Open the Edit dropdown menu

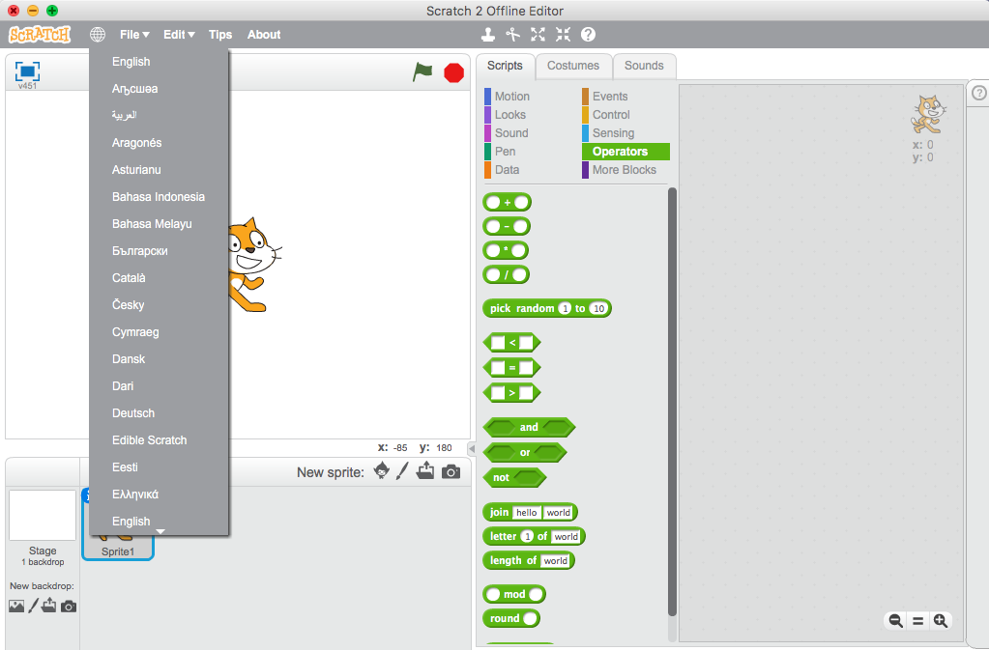coord(179,35)
